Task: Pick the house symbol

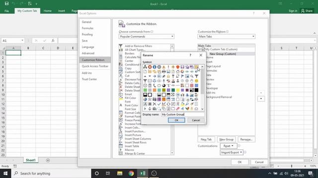Action: click(178, 71)
